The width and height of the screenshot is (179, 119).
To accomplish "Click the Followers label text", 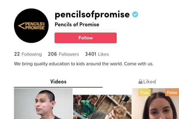I will pos(69,54).
